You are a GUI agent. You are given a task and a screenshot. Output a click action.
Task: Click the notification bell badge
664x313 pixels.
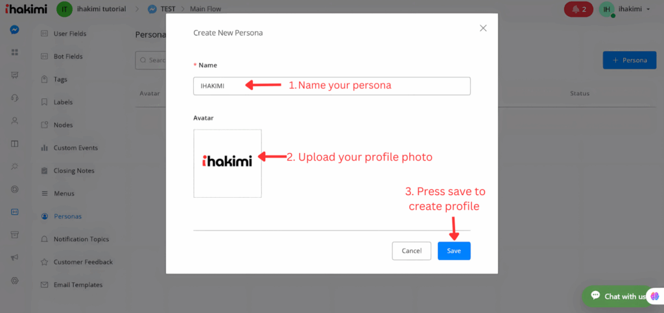pos(578,9)
